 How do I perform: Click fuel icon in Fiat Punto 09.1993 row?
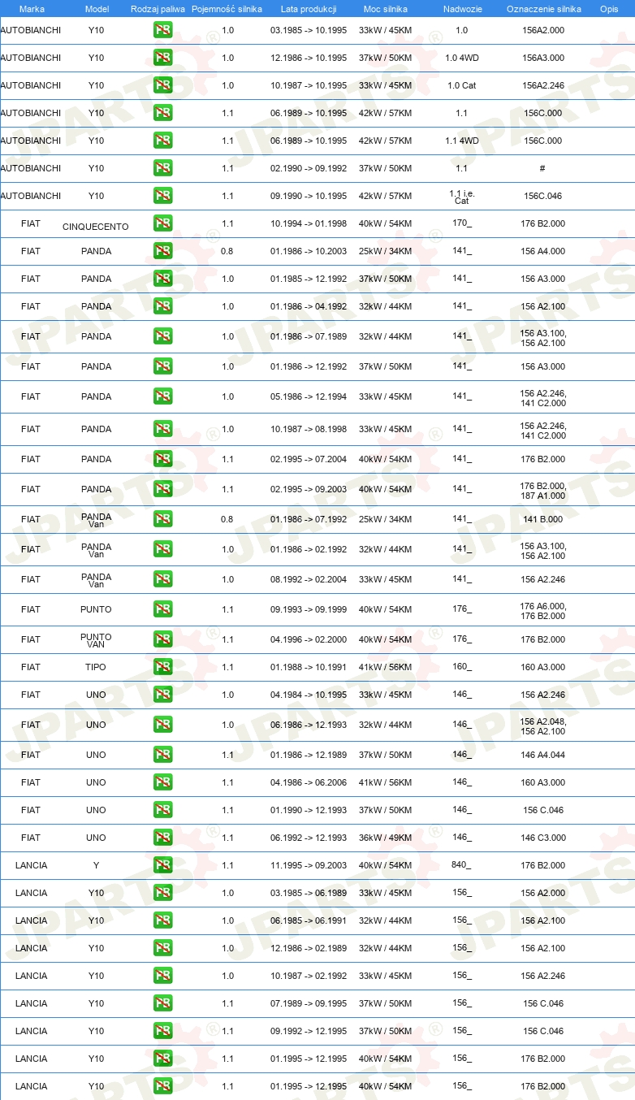pyautogui.click(x=162, y=610)
